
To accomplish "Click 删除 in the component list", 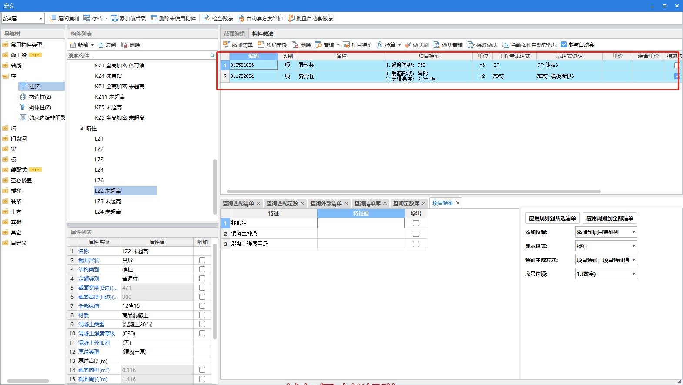I will 131,45.
